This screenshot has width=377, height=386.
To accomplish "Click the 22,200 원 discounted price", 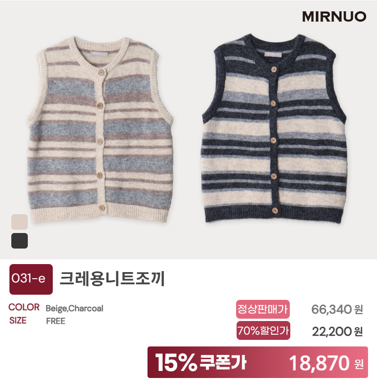I will tap(337, 331).
